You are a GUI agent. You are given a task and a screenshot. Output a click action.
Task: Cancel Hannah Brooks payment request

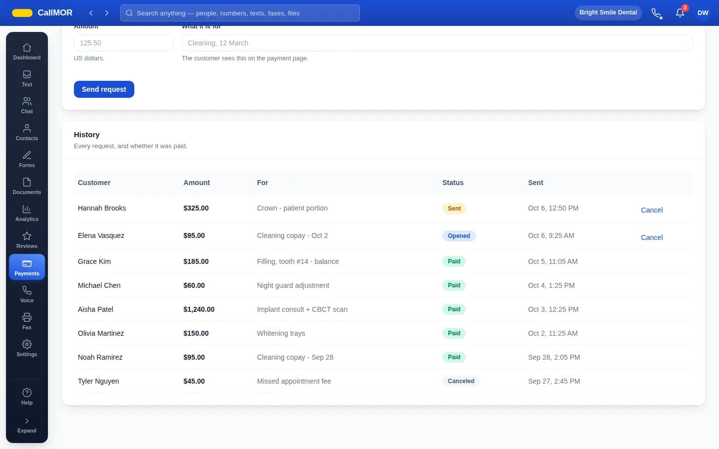(x=652, y=210)
